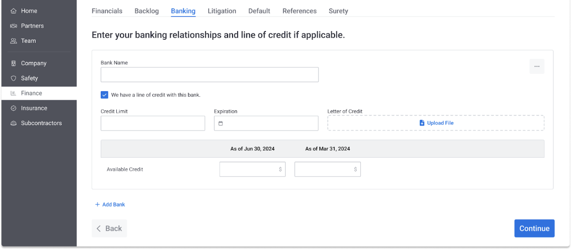Click the Team people icon
573x249 pixels.
click(13, 41)
